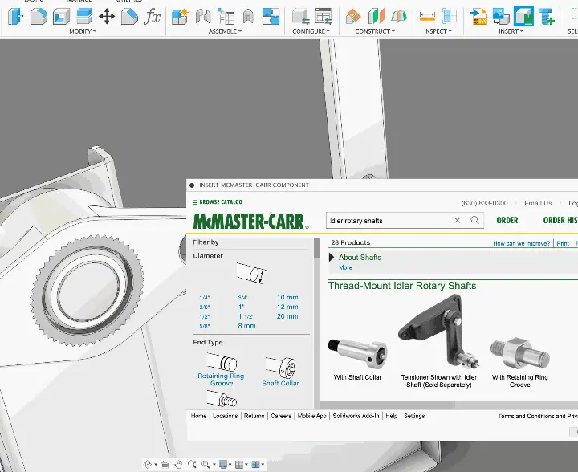Open the Browse Catalog menu
The width and height of the screenshot is (578, 472).
point(217,202)
